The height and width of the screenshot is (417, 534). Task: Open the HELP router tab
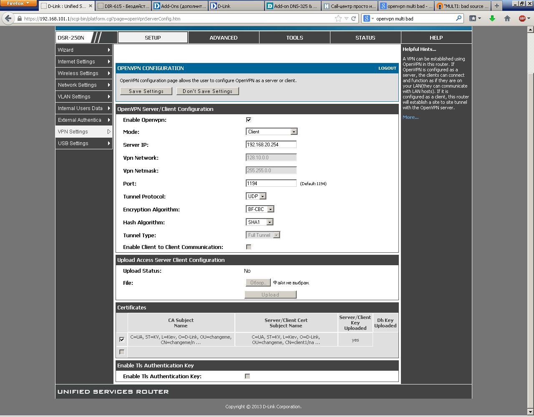(436, 38)
